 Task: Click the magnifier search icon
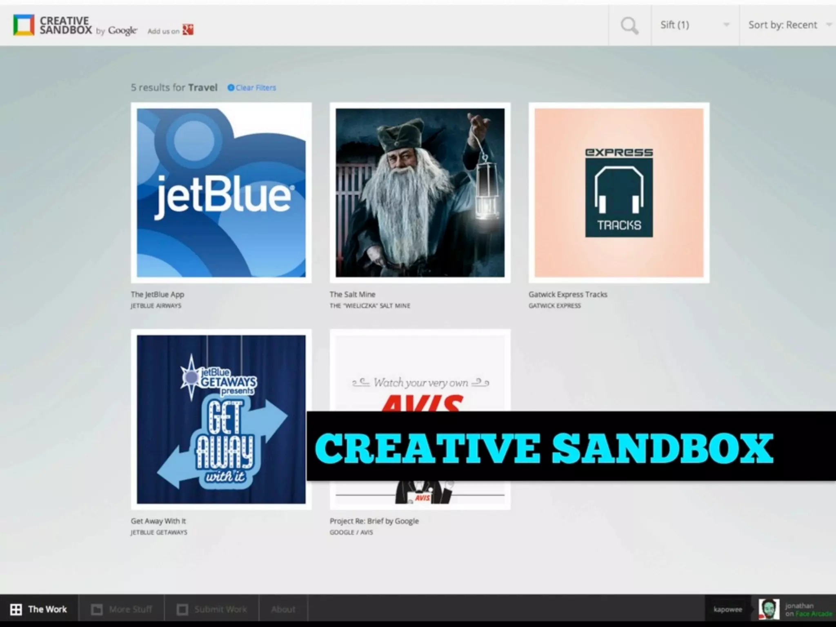point(629,26)
